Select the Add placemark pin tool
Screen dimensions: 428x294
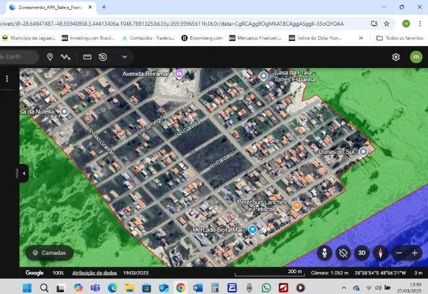(x=50, y=57)
